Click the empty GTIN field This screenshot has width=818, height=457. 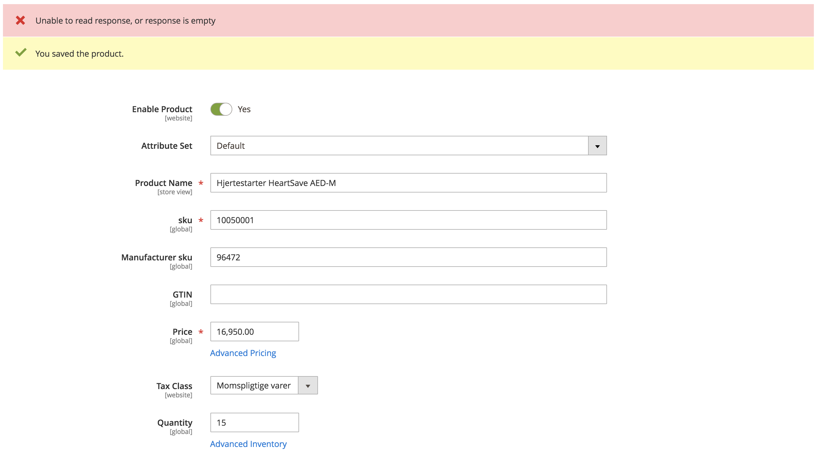[x=408, y=294]
